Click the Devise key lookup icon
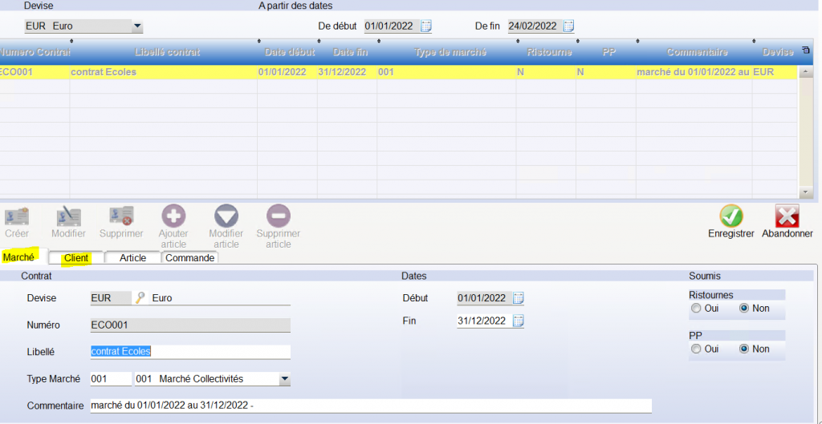The width and height of the screenshot is (822, 424). pyautogui.click(x=140, y=298)
